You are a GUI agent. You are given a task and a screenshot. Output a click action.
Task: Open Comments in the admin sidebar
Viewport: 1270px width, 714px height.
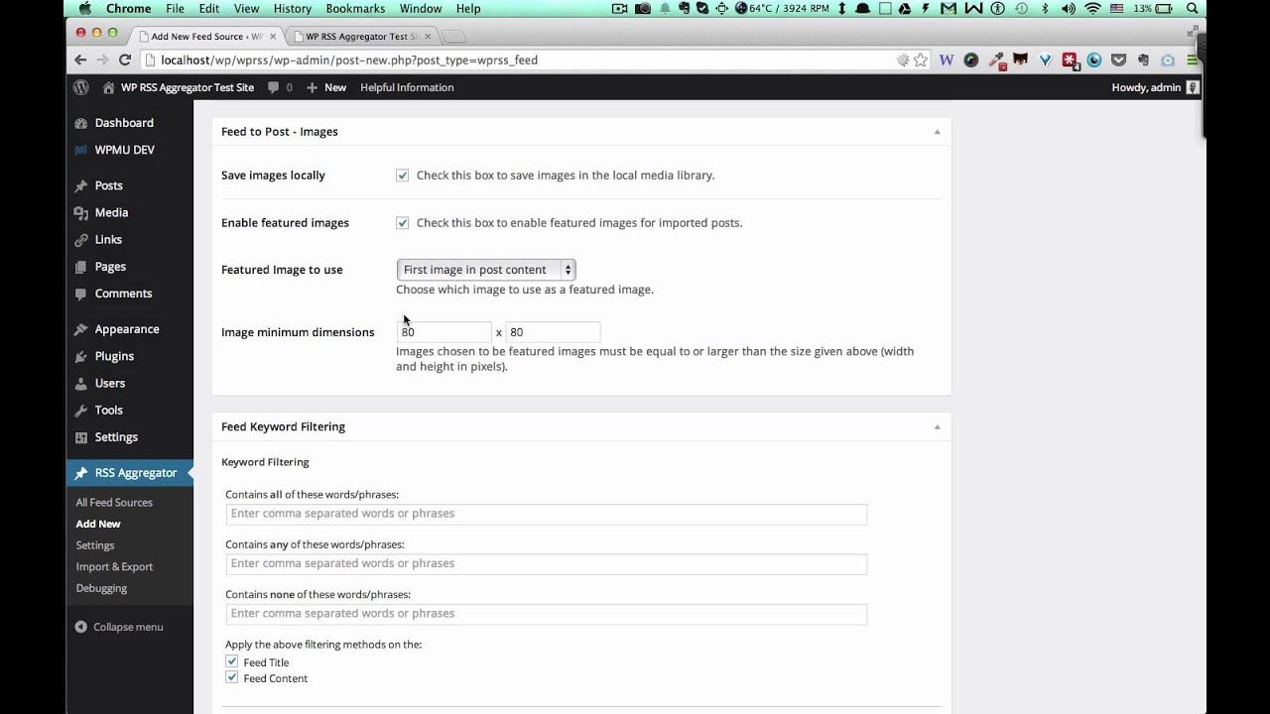point(123,294)
